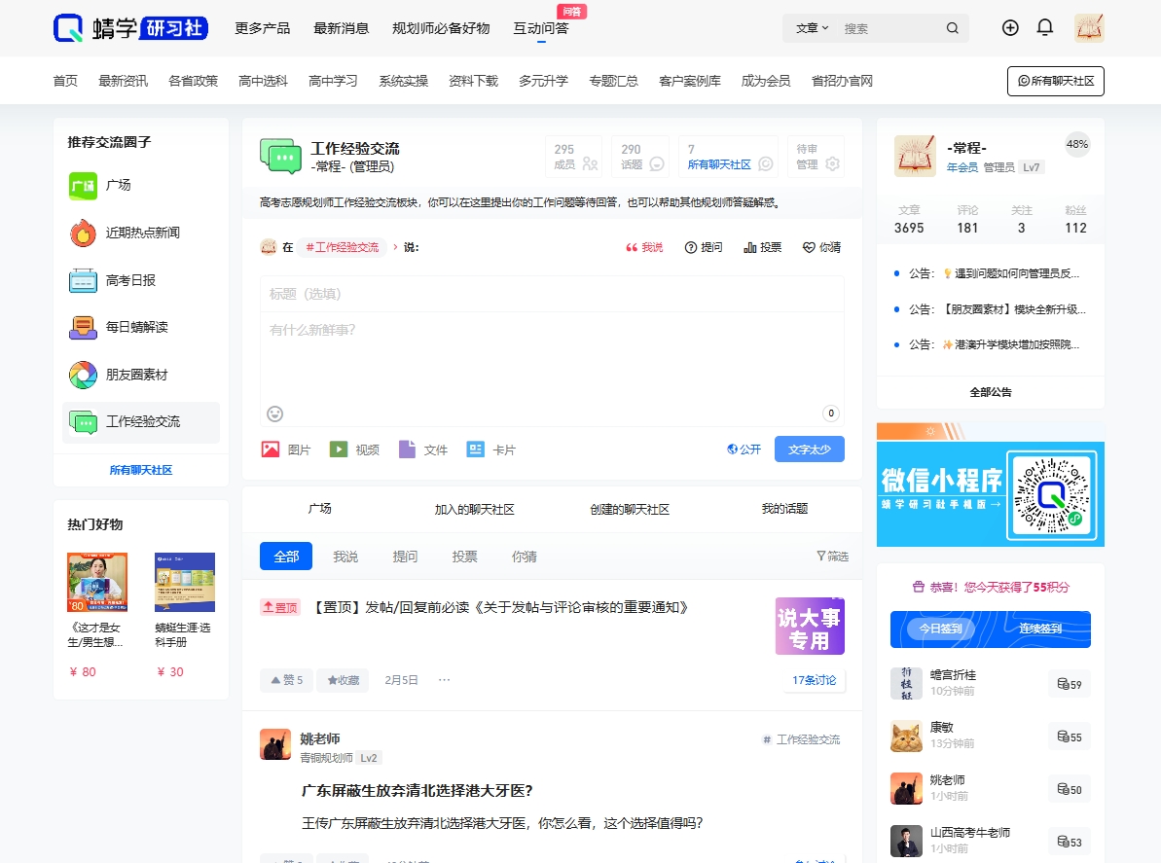Image resolution: width=1161 pixels, height=863 pixels.
Task: Click the 近期热点新闻 flame icon in sidebar
Action: (x=82, y=233)
